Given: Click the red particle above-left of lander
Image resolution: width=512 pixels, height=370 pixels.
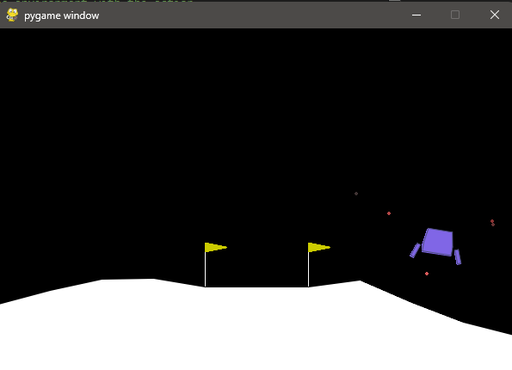Looking at the screenshot, I should pos(389,213).
